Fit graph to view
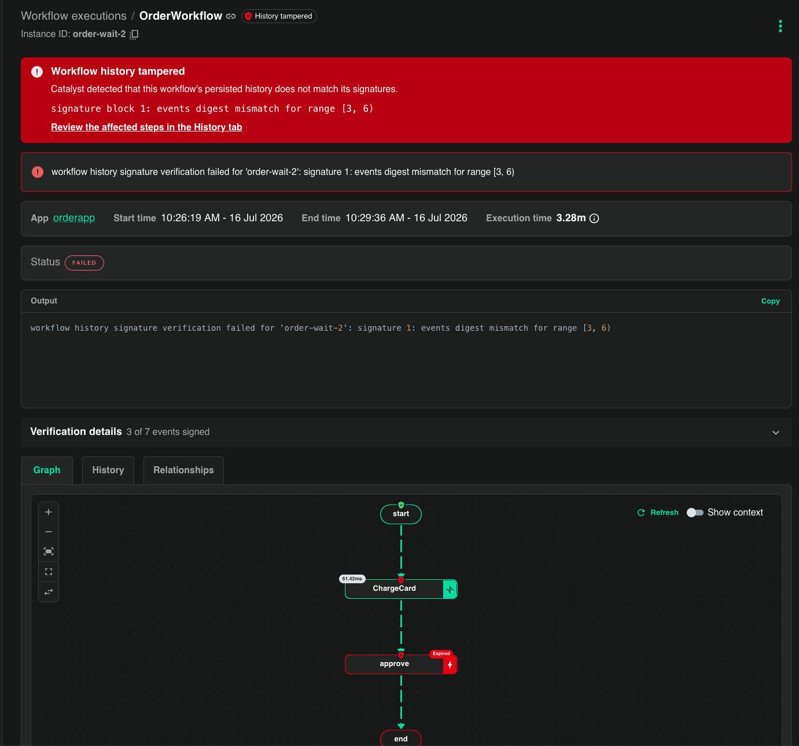The image size is (799, 746). [x=49, y=551]
